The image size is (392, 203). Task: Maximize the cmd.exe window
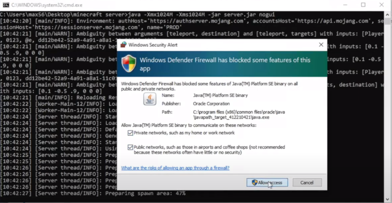click(x=363, y=5)
